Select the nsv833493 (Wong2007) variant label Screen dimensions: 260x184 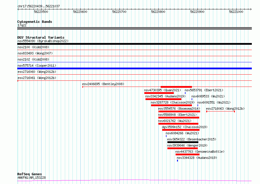point(35,53)
